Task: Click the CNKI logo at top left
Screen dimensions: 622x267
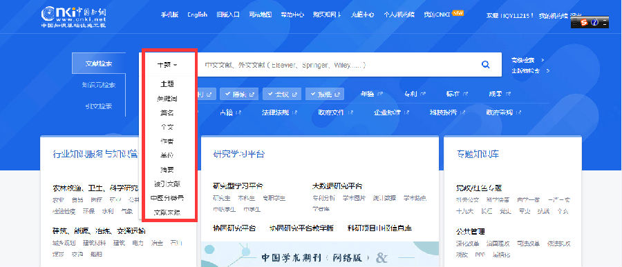Action: coord(73,17)
